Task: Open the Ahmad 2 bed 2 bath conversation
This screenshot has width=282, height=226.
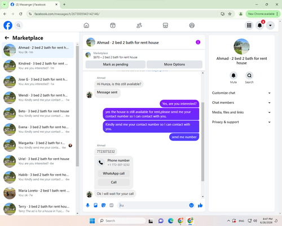Action: pos(38,50)
